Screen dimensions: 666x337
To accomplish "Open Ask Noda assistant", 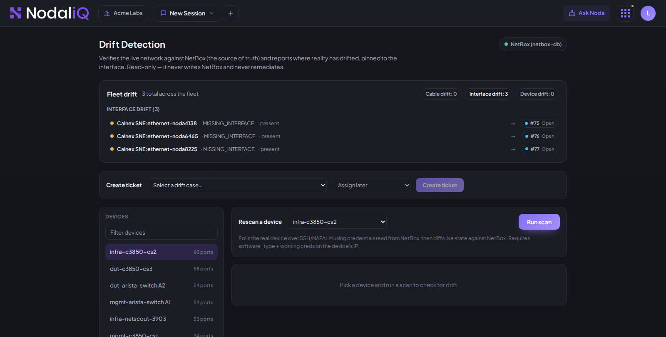I will tap(586, 13).
